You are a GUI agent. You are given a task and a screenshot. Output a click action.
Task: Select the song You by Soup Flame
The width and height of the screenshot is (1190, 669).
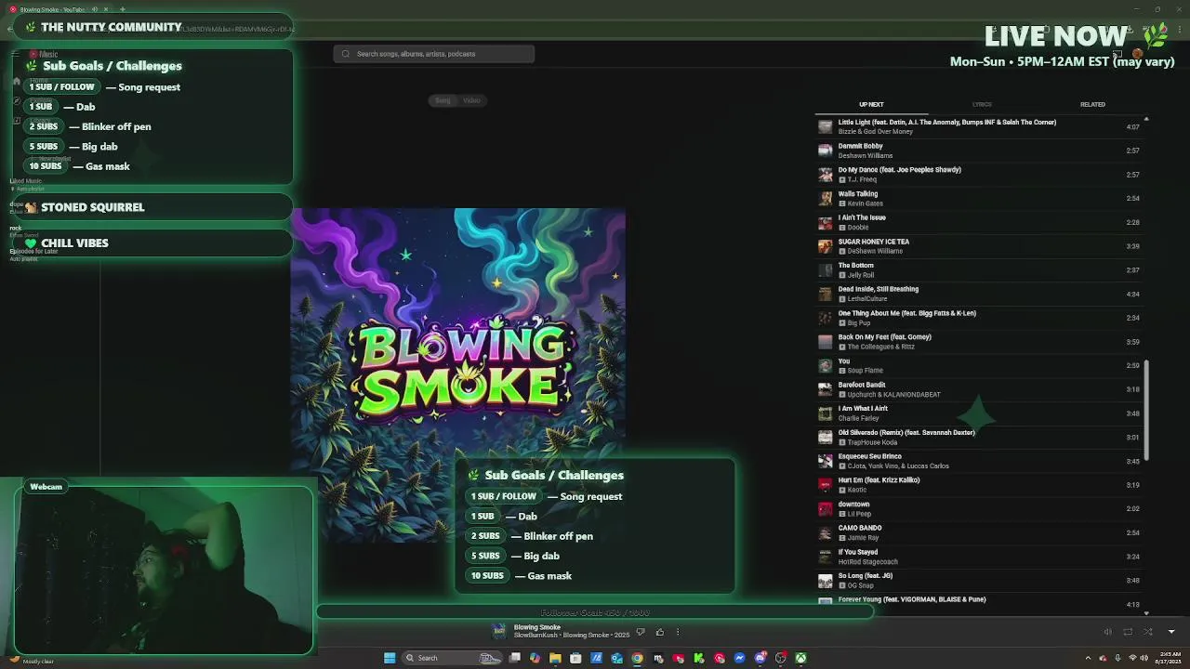click(x=980, y=365)
